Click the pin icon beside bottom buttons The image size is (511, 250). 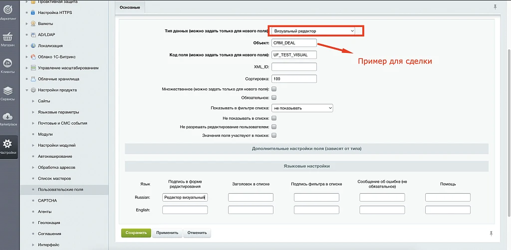491,234
